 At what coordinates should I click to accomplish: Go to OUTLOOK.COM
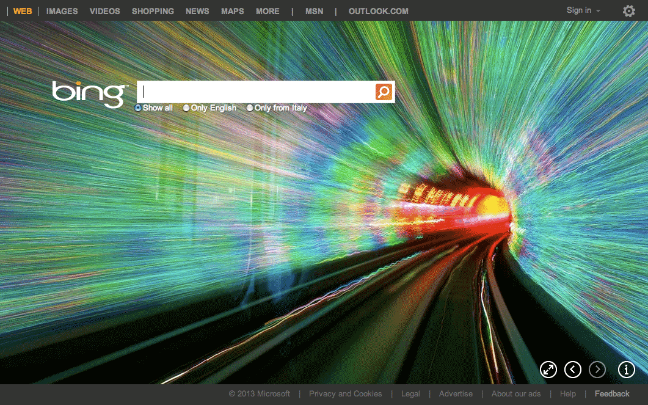tap(378, 11)
